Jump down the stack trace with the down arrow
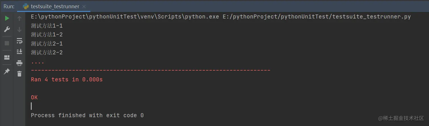 point(19,30)
